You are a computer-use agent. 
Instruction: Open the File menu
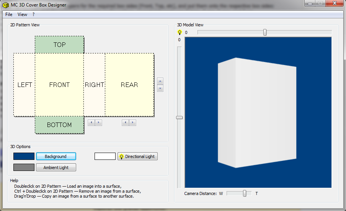coord(9,14)
